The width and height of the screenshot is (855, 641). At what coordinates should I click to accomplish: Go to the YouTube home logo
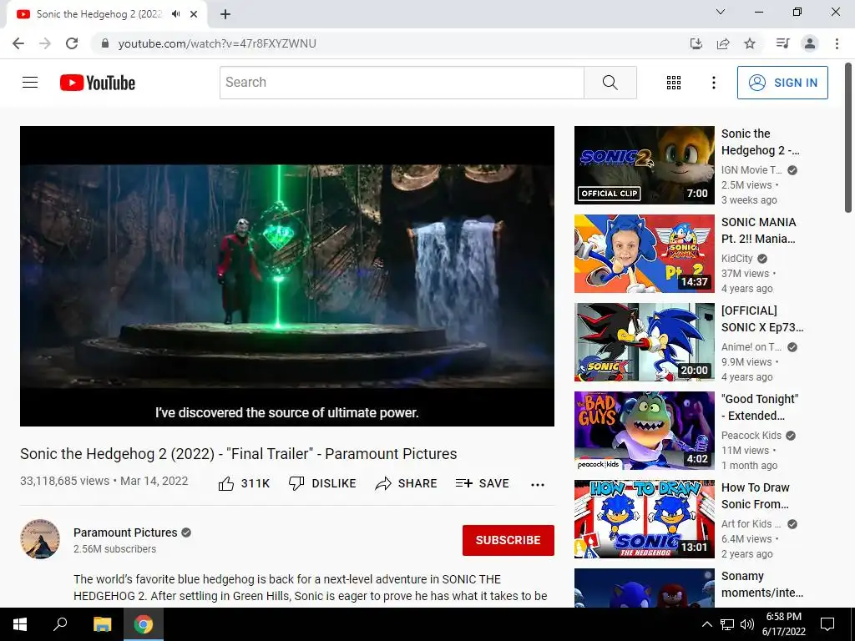pyautogui.click(x=98, y=83)
